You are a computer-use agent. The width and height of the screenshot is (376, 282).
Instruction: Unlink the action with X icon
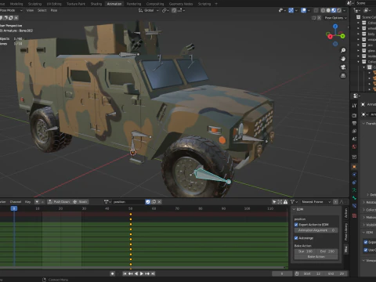tap(159, 202)
